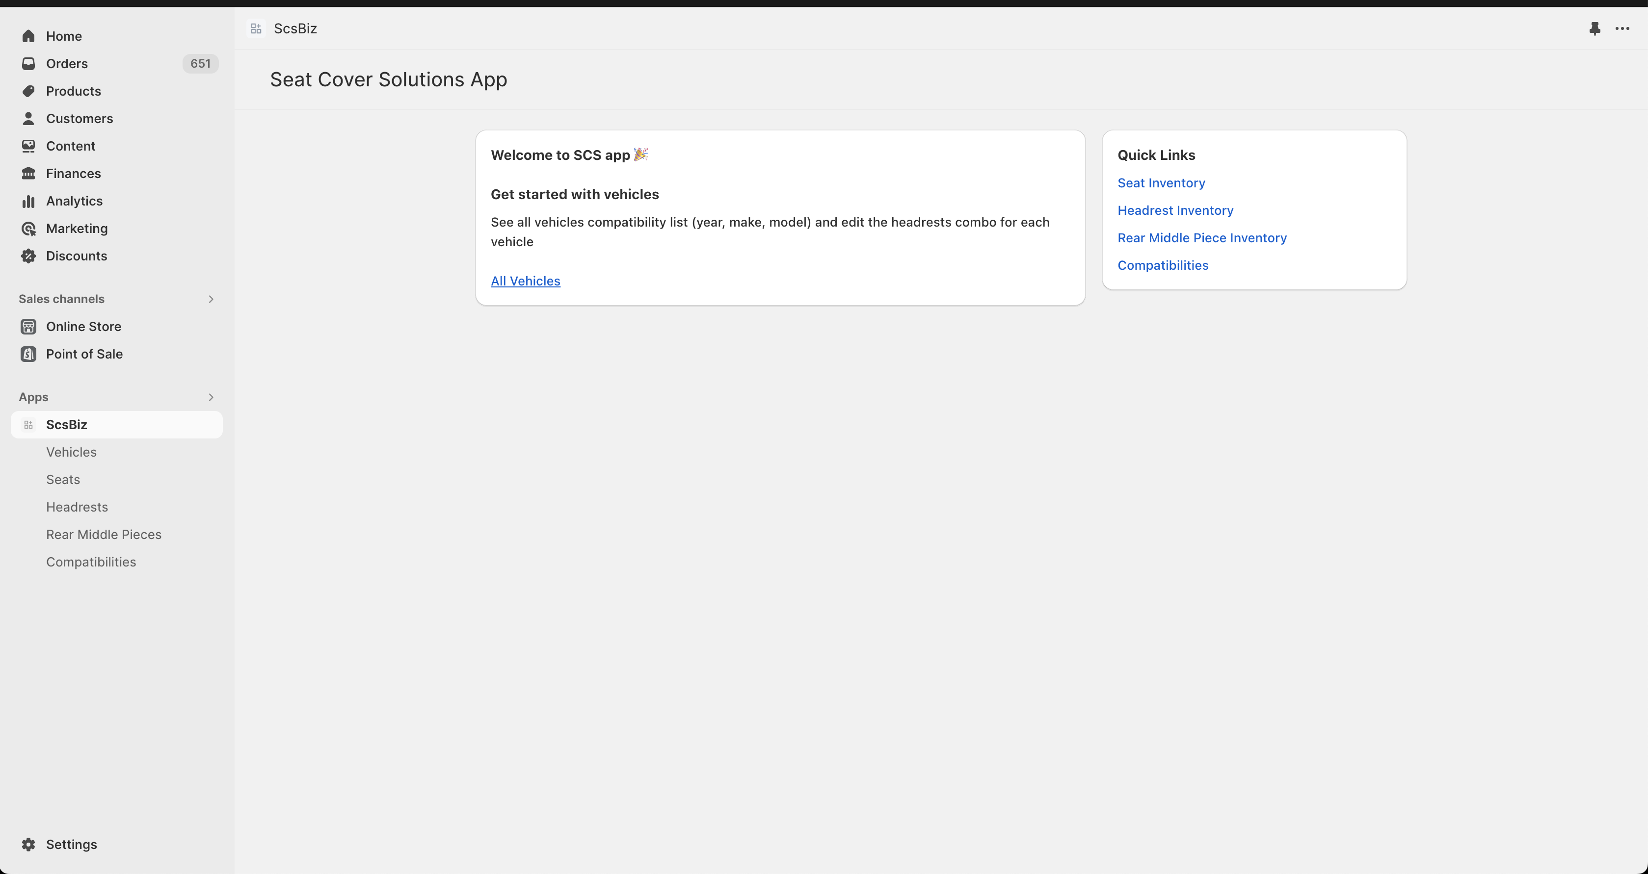
Task: Expand the Sales channels chevron
Action: pyautogui.click(x=211, y=299)
